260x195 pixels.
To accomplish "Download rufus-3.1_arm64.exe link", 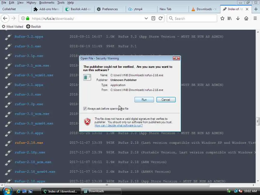I will (34, 75).
